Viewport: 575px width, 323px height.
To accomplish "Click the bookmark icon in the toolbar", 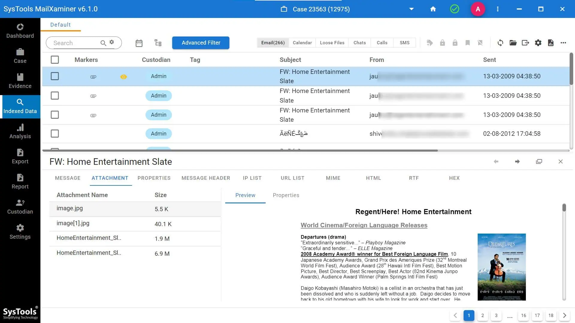I will coord(467,43).
